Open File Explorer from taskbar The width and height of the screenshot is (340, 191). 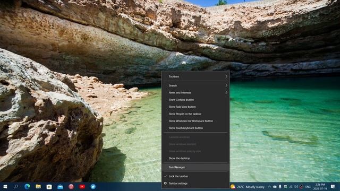[38, 186]
